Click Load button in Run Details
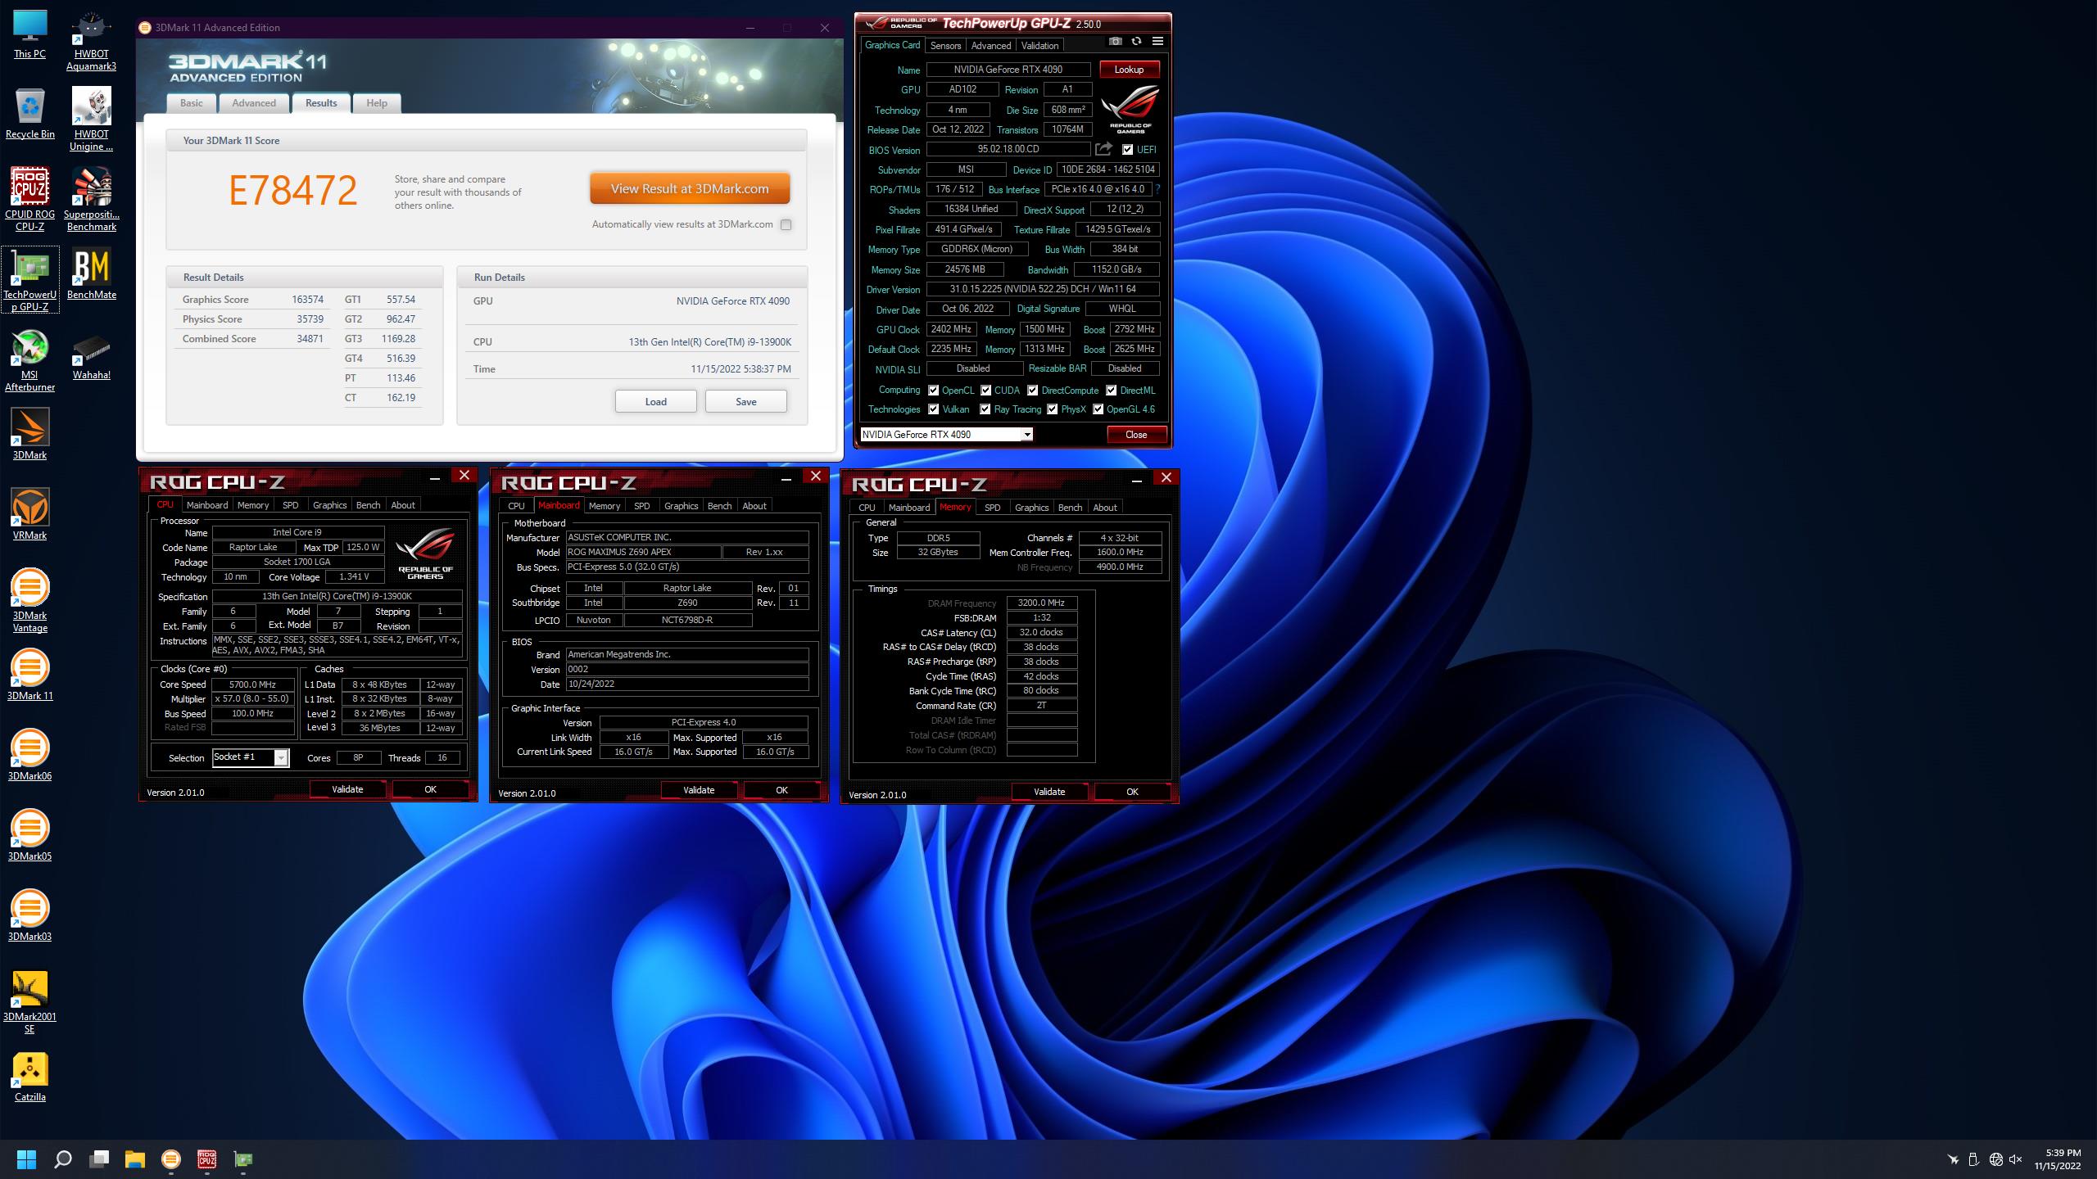2097x1179 pixels. coord(656,401)
